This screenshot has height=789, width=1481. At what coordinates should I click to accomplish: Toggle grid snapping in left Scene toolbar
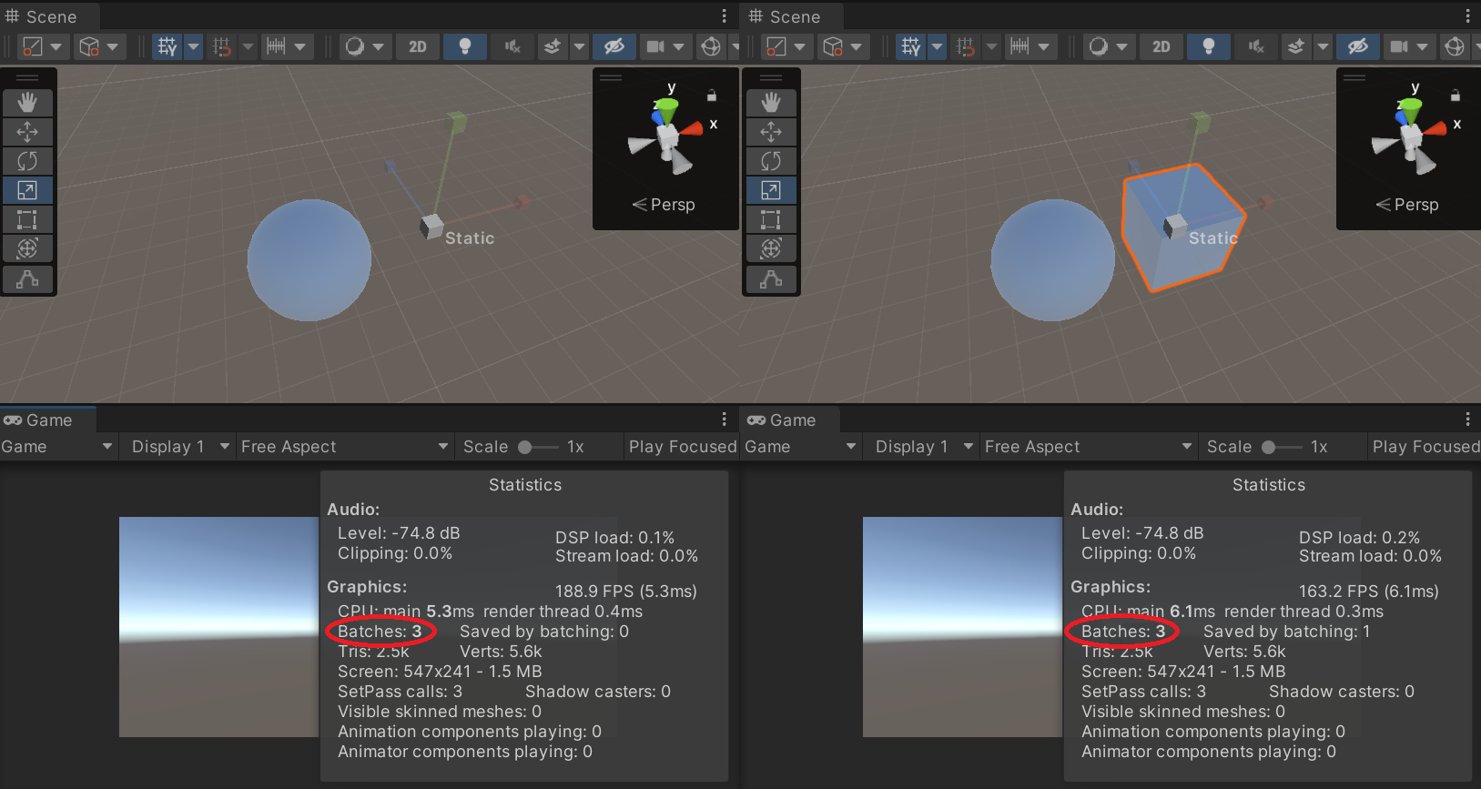[221, 46]
